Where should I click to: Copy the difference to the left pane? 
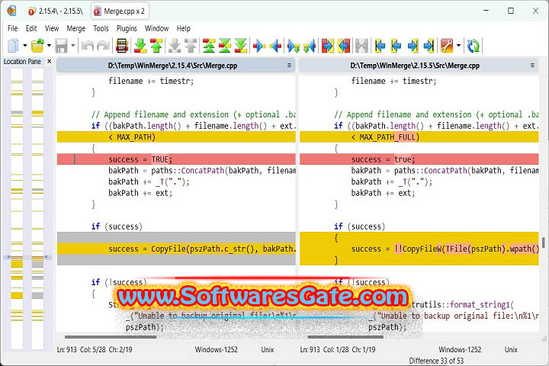click(275, 46)
